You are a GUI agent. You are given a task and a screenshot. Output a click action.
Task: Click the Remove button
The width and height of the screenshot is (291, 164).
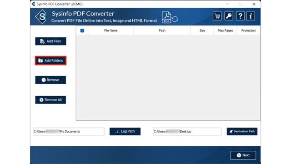point(50,80)
